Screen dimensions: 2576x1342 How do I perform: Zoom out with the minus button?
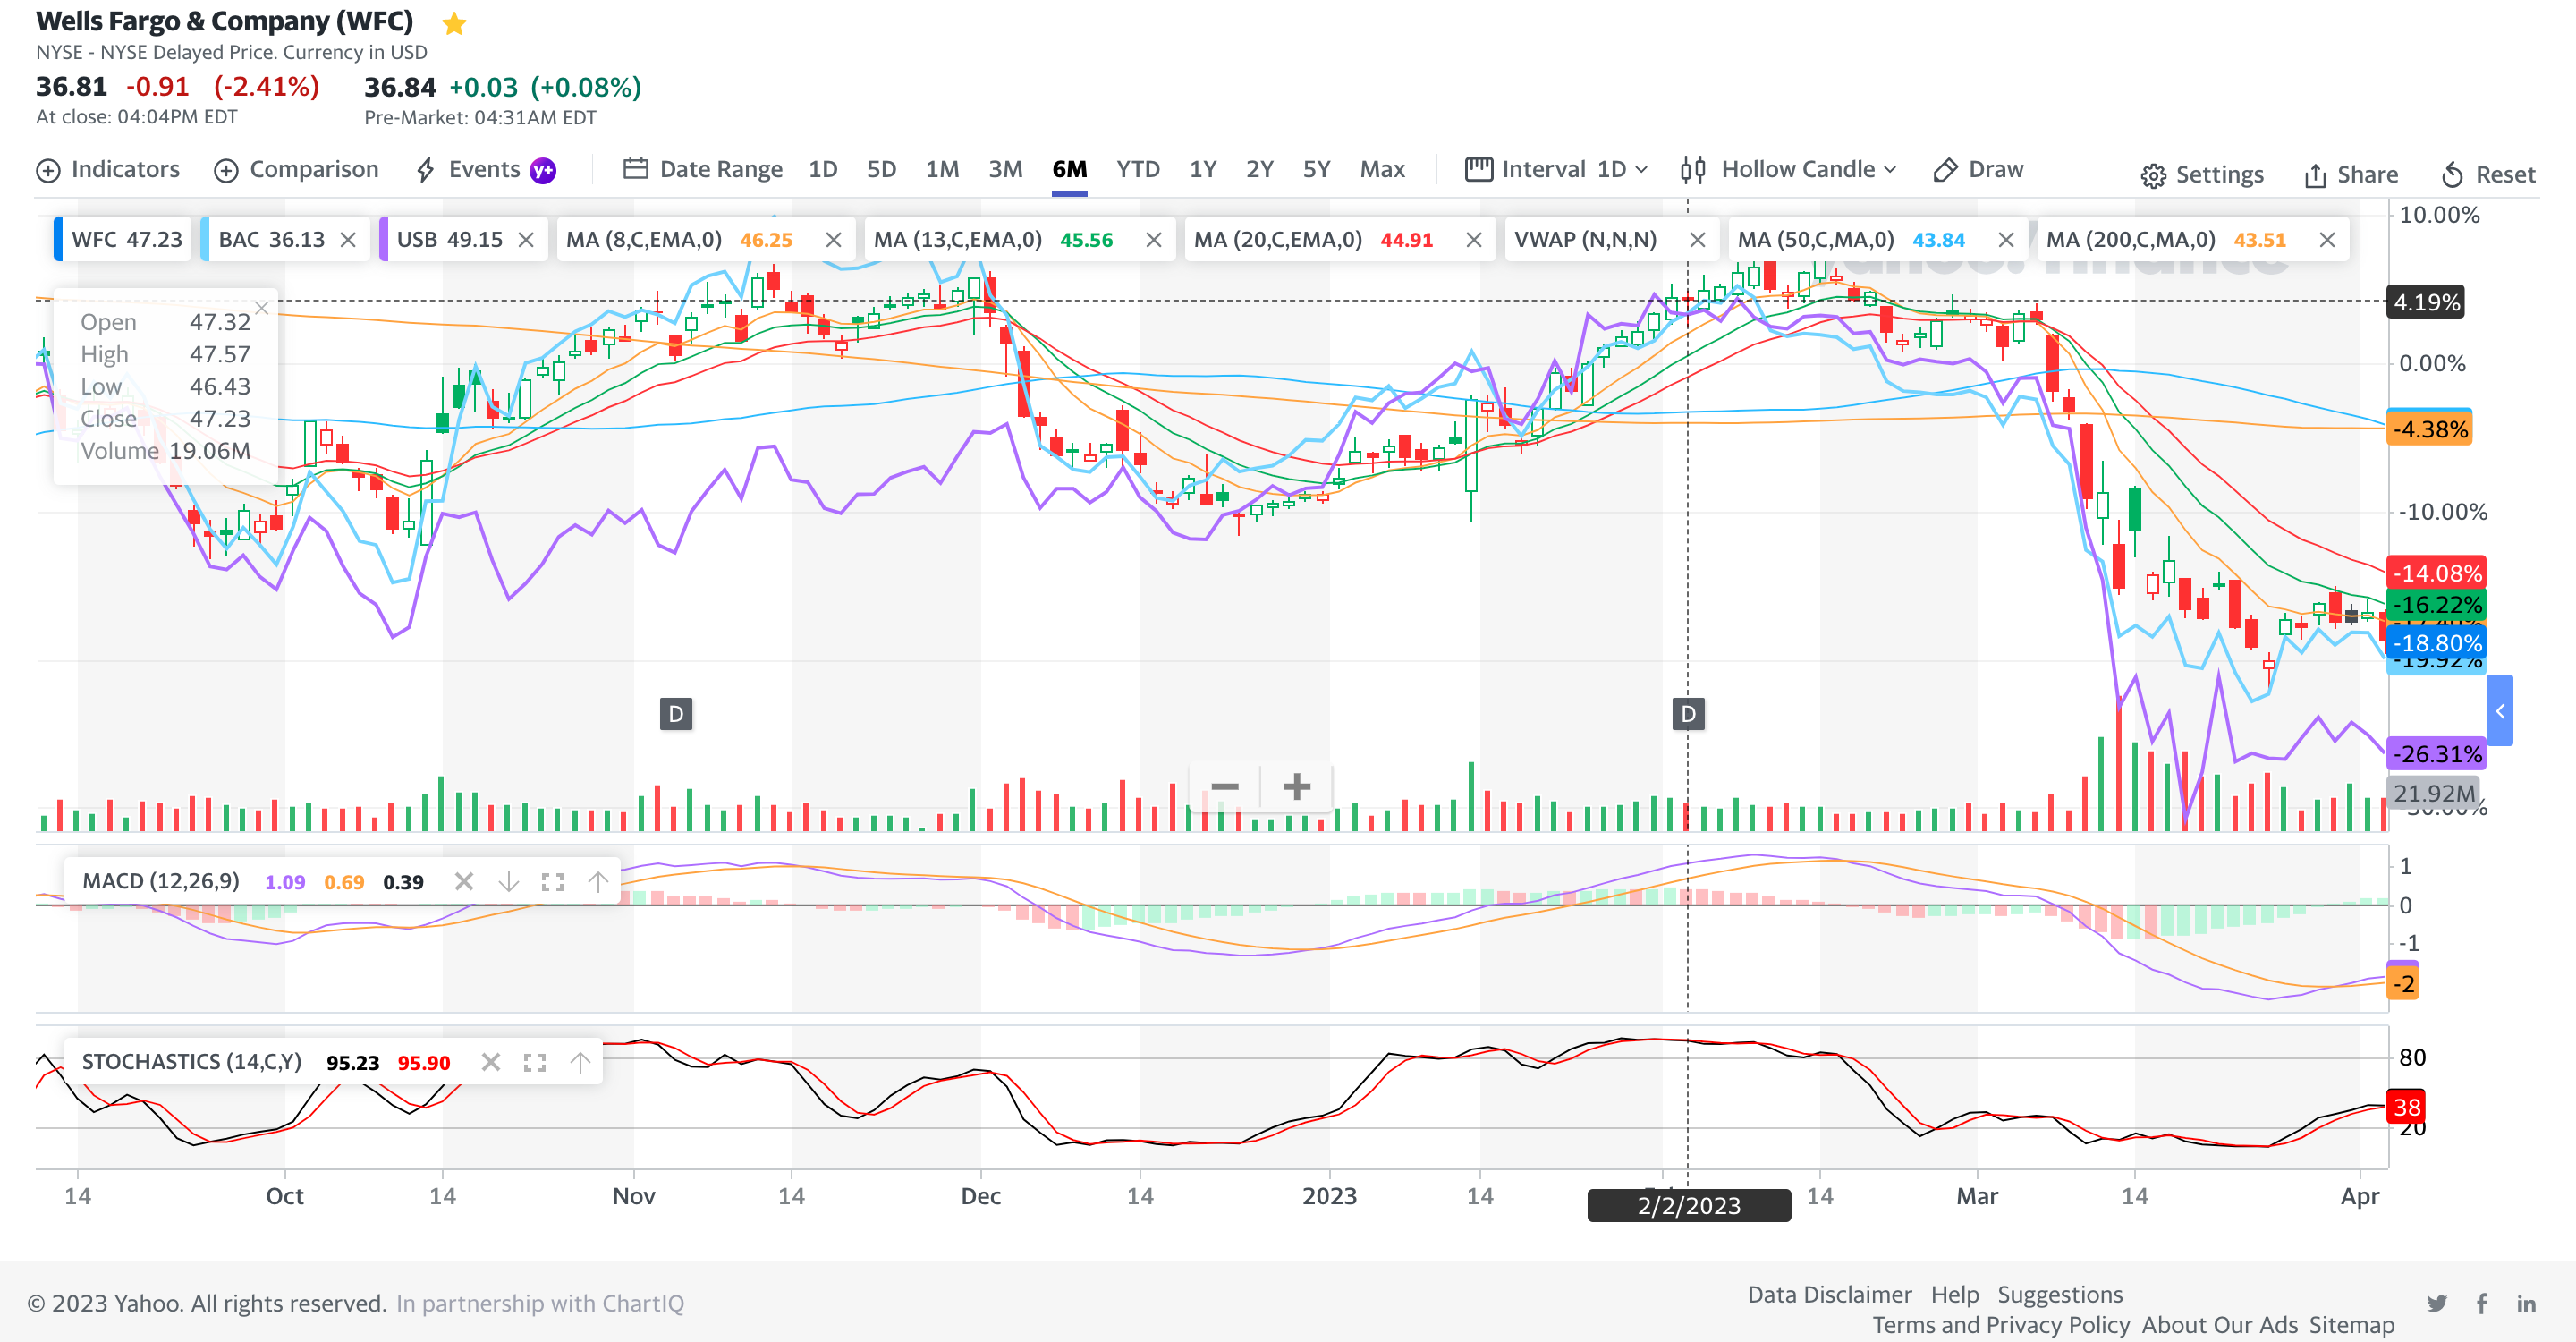coord(1224,787)
